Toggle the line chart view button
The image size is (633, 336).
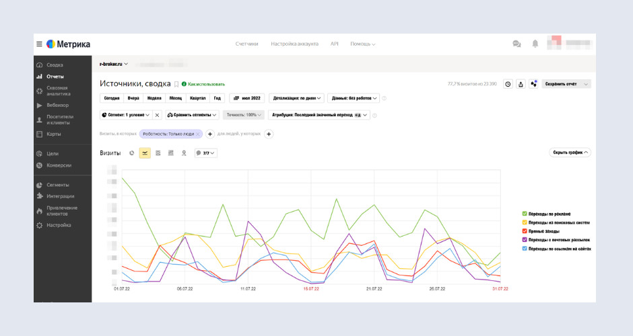click(145, 153)
